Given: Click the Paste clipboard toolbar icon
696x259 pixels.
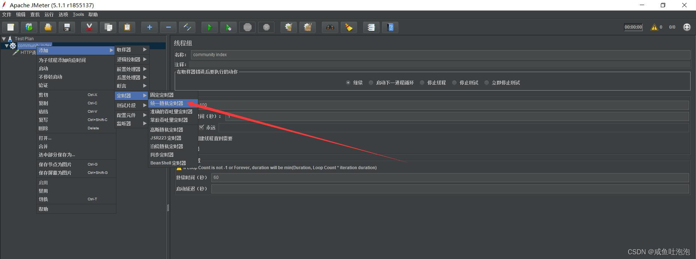Looking at the screenshot, I should 127,27.
